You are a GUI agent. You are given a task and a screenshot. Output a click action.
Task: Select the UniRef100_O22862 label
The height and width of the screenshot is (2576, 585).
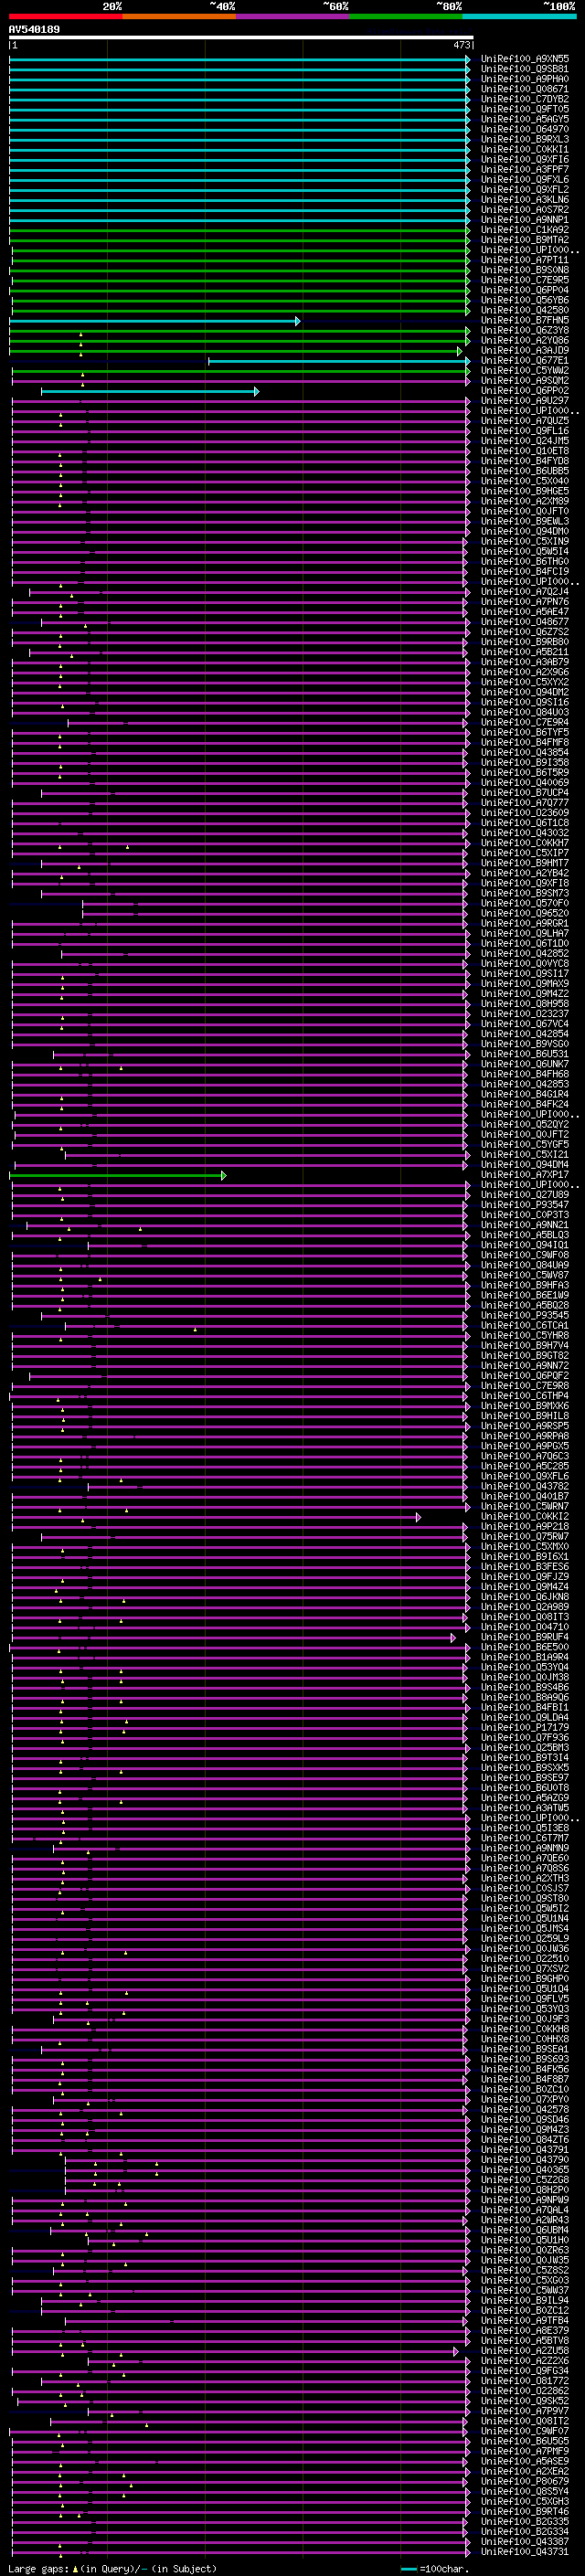point(525,2390)
